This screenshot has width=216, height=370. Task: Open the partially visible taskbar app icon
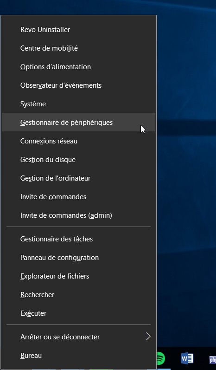click(212, 359)
